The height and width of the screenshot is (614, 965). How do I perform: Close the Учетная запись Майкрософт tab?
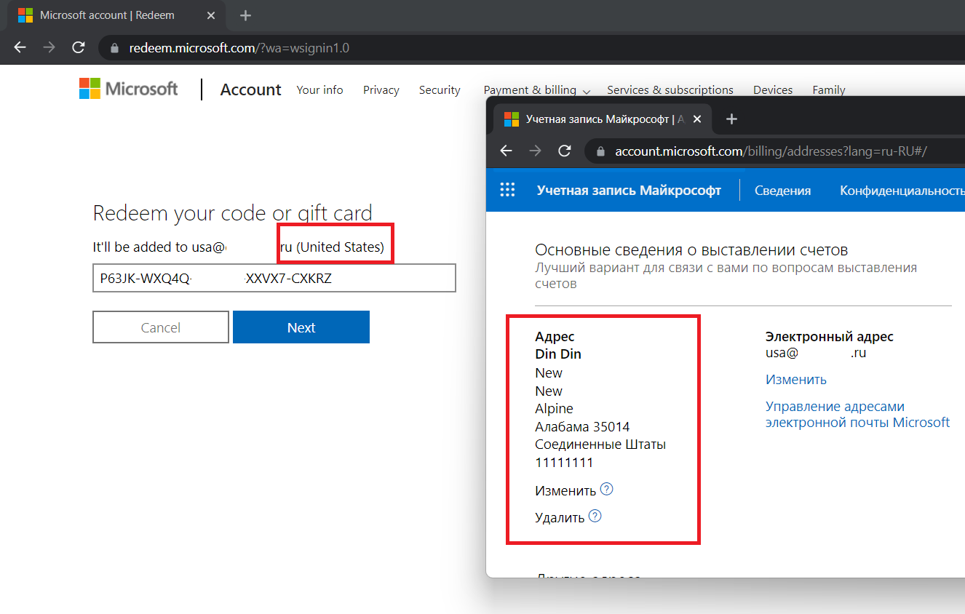coord(698,119)
